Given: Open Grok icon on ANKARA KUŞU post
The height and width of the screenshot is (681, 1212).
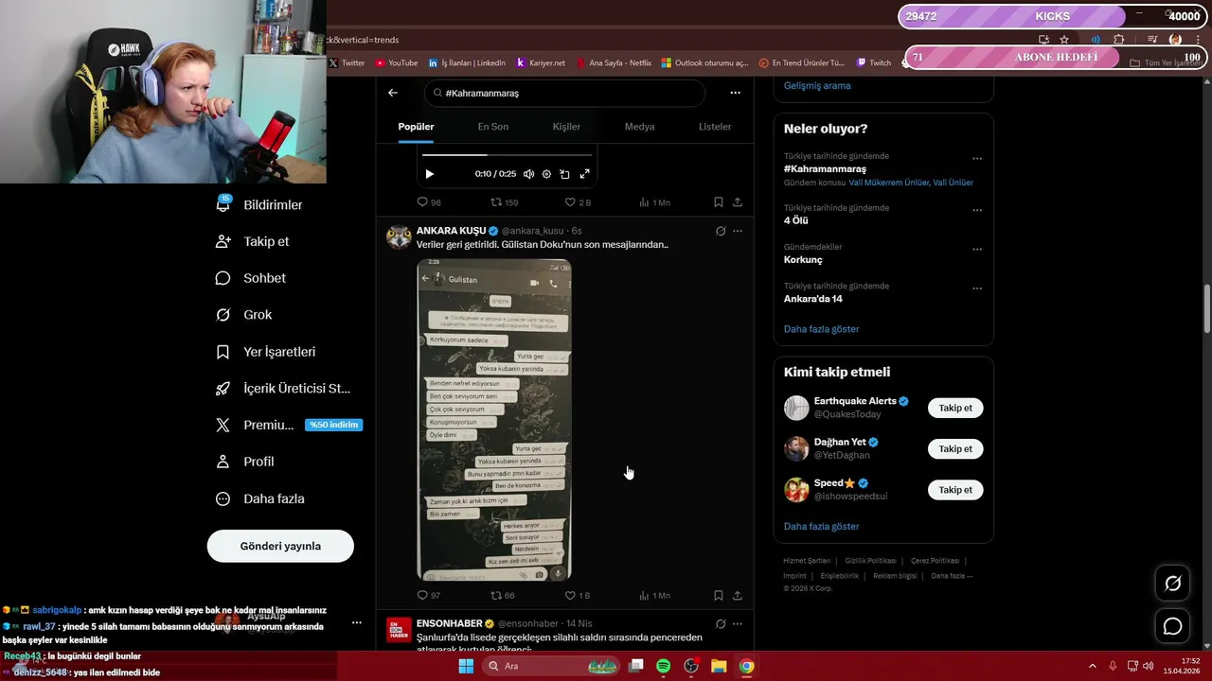Looking at the screenshot, I should pyautogui.click(x=721, y=231).
